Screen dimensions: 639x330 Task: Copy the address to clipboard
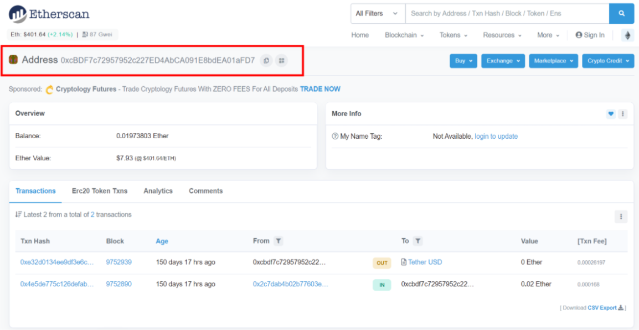coord(266,61)
